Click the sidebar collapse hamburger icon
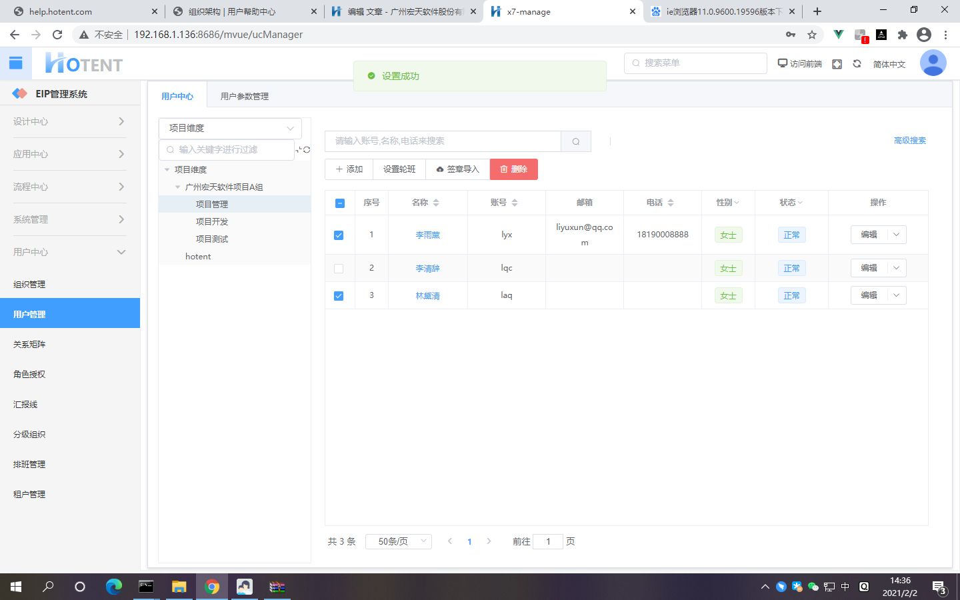 point(16,63)
